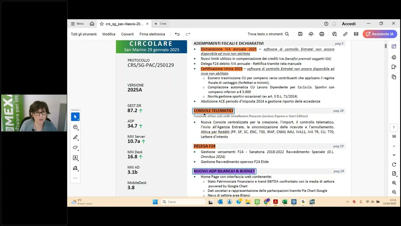401x226 pixels.
Task: Open the Modifica tab
Action: click(x=109, y=34)
